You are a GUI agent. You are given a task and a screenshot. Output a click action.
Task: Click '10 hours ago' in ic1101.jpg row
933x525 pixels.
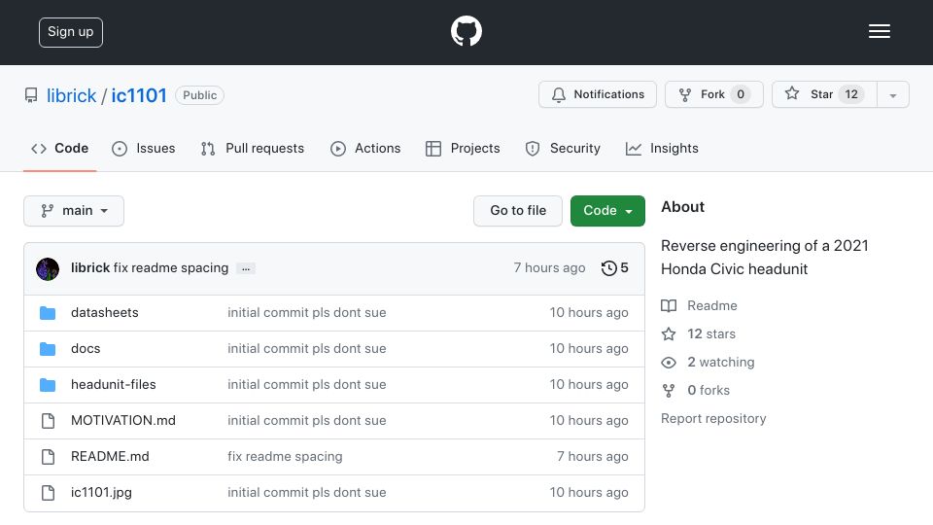[589, 493]
